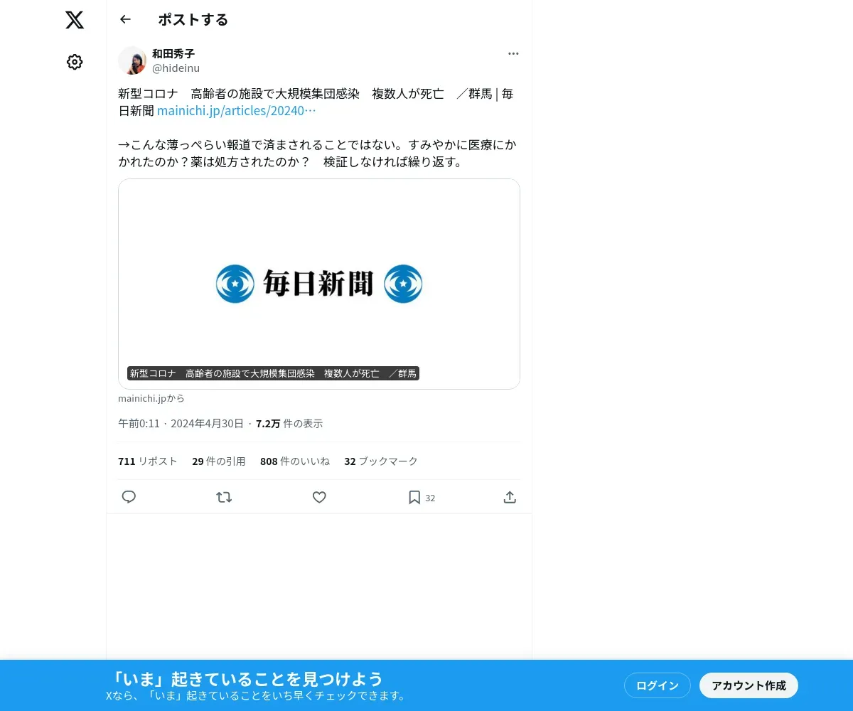
Task: Click the 'mainichi.jpから' source text
Action: click(151, 398)
